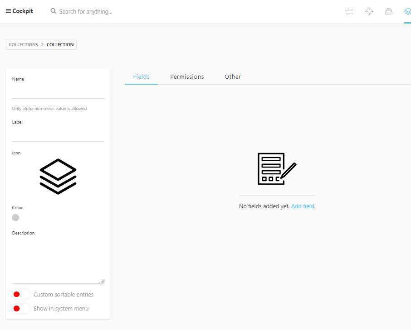Open the inbox tray icon in top bar
Viewport: 411px width, 330px height.
pos(389,11)
